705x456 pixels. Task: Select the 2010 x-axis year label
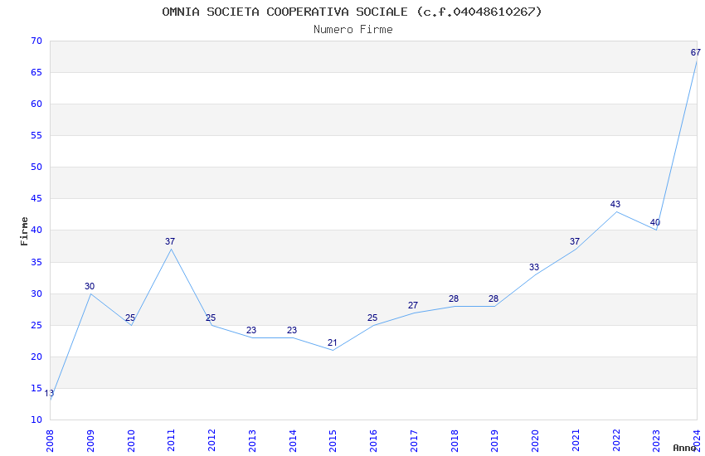tap(131, 439)
